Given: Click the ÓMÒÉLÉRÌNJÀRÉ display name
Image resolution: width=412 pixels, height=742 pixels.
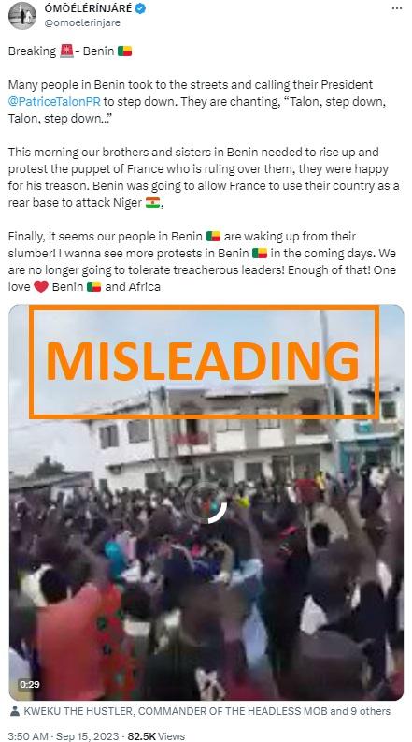Looking at the screenshot, I should click(89, 8).
